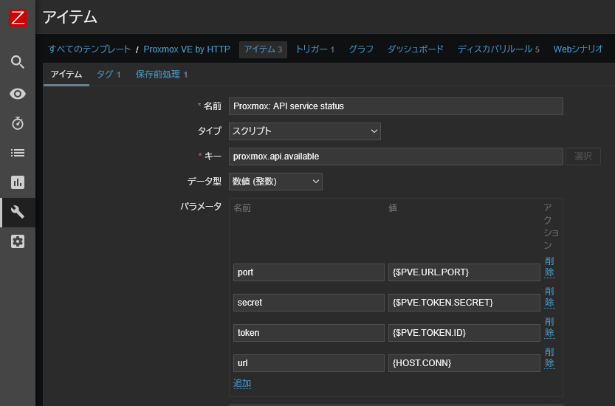Viewport: 615px width, 406px height.
Task: Remove the token parameter via 削除
Action: [x=549, y=327]
